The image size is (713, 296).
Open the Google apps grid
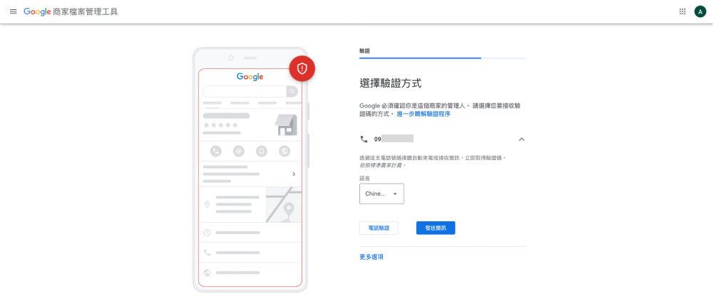click(x=682, y=12)
